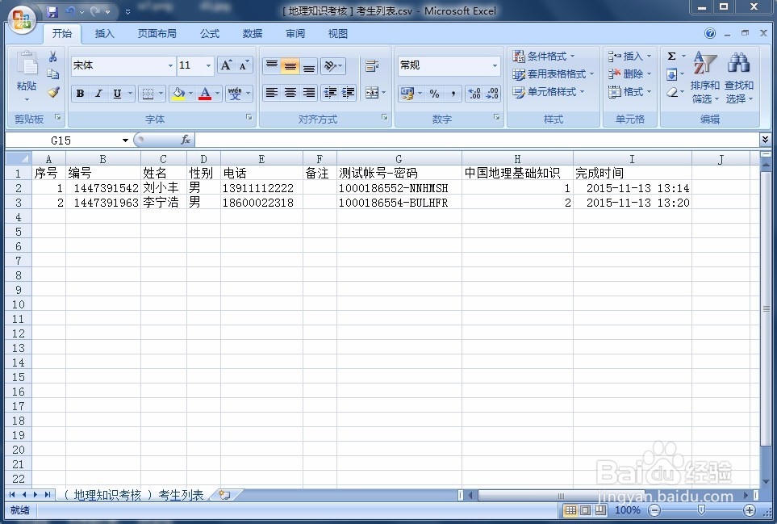777x524 pixels.
Task: Decrease font size with small A
Action: click(244, 65)
